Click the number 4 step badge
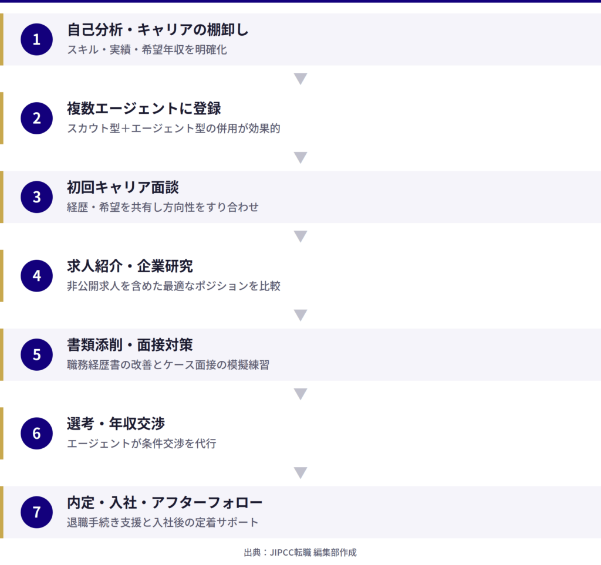Image resolution: width=601 pixels, height=565 pixels. [37, 276]
